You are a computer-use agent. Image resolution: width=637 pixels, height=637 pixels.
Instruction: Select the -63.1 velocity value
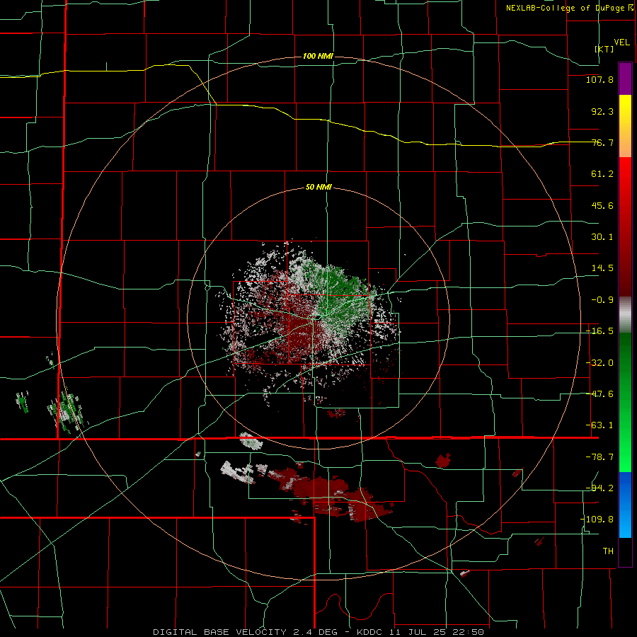599,425
